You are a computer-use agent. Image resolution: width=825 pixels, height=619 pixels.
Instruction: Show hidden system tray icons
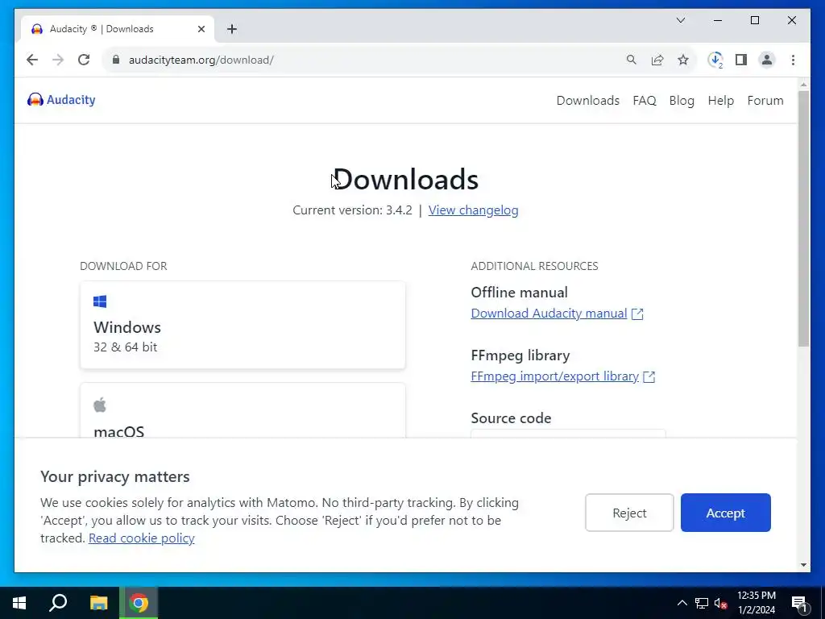point(682,603)
